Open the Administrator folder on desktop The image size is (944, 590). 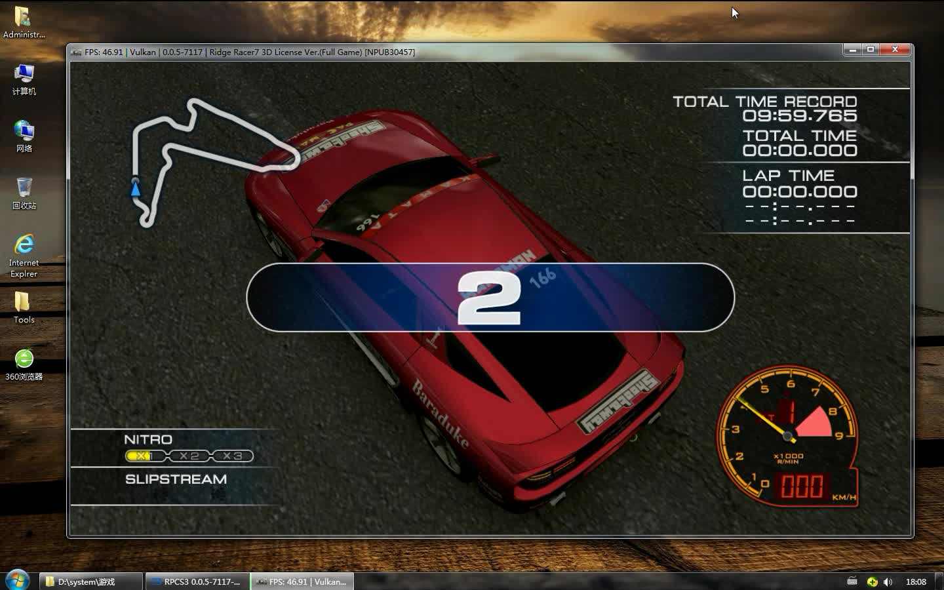[x=24, y=23]
